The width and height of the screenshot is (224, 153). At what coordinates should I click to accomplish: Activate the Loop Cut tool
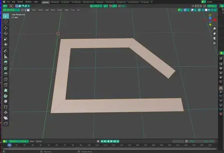pos(6,79)
